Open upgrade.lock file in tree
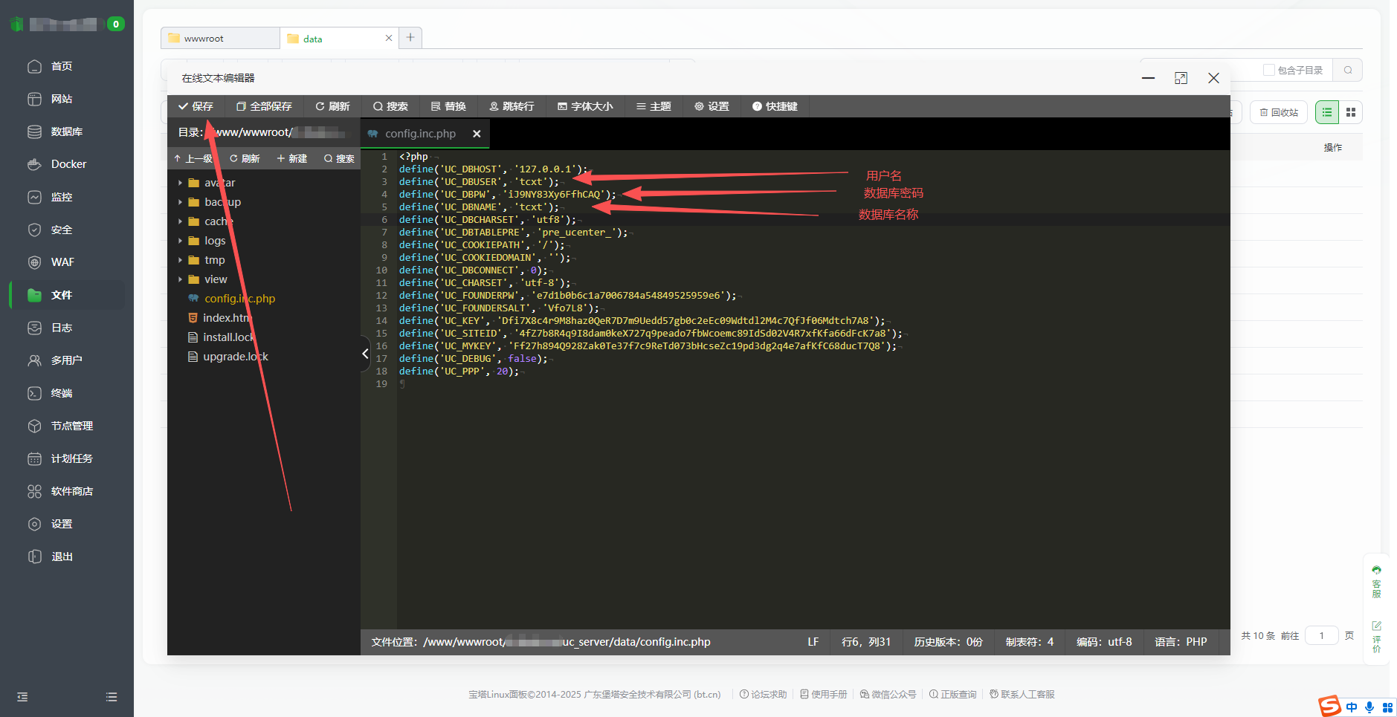The width and height of the screenshot is (1397, 717). point(235,357)
